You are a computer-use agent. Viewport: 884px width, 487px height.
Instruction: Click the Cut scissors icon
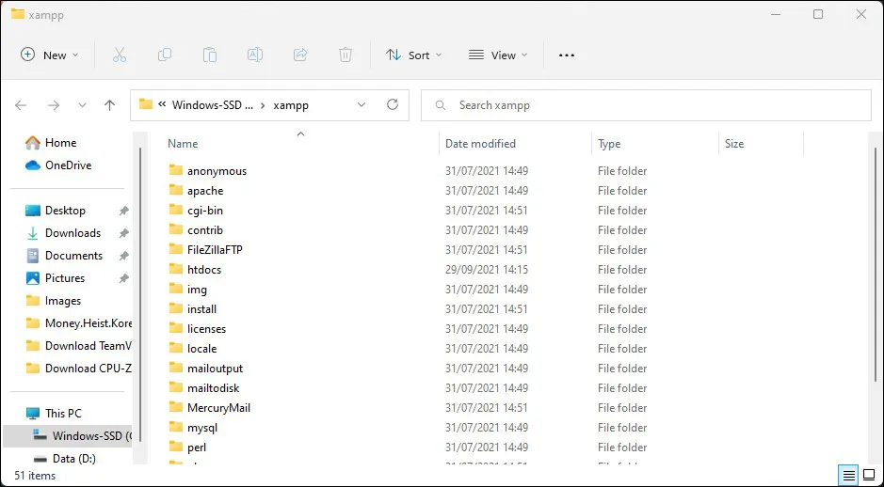[119, 55]
